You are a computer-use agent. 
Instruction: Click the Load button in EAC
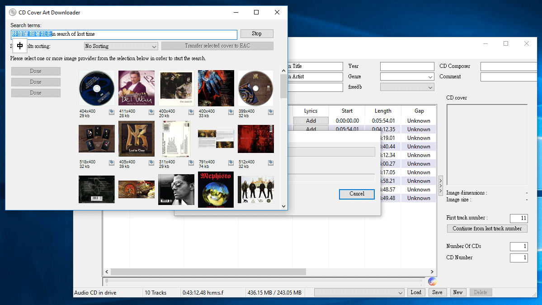416,292
